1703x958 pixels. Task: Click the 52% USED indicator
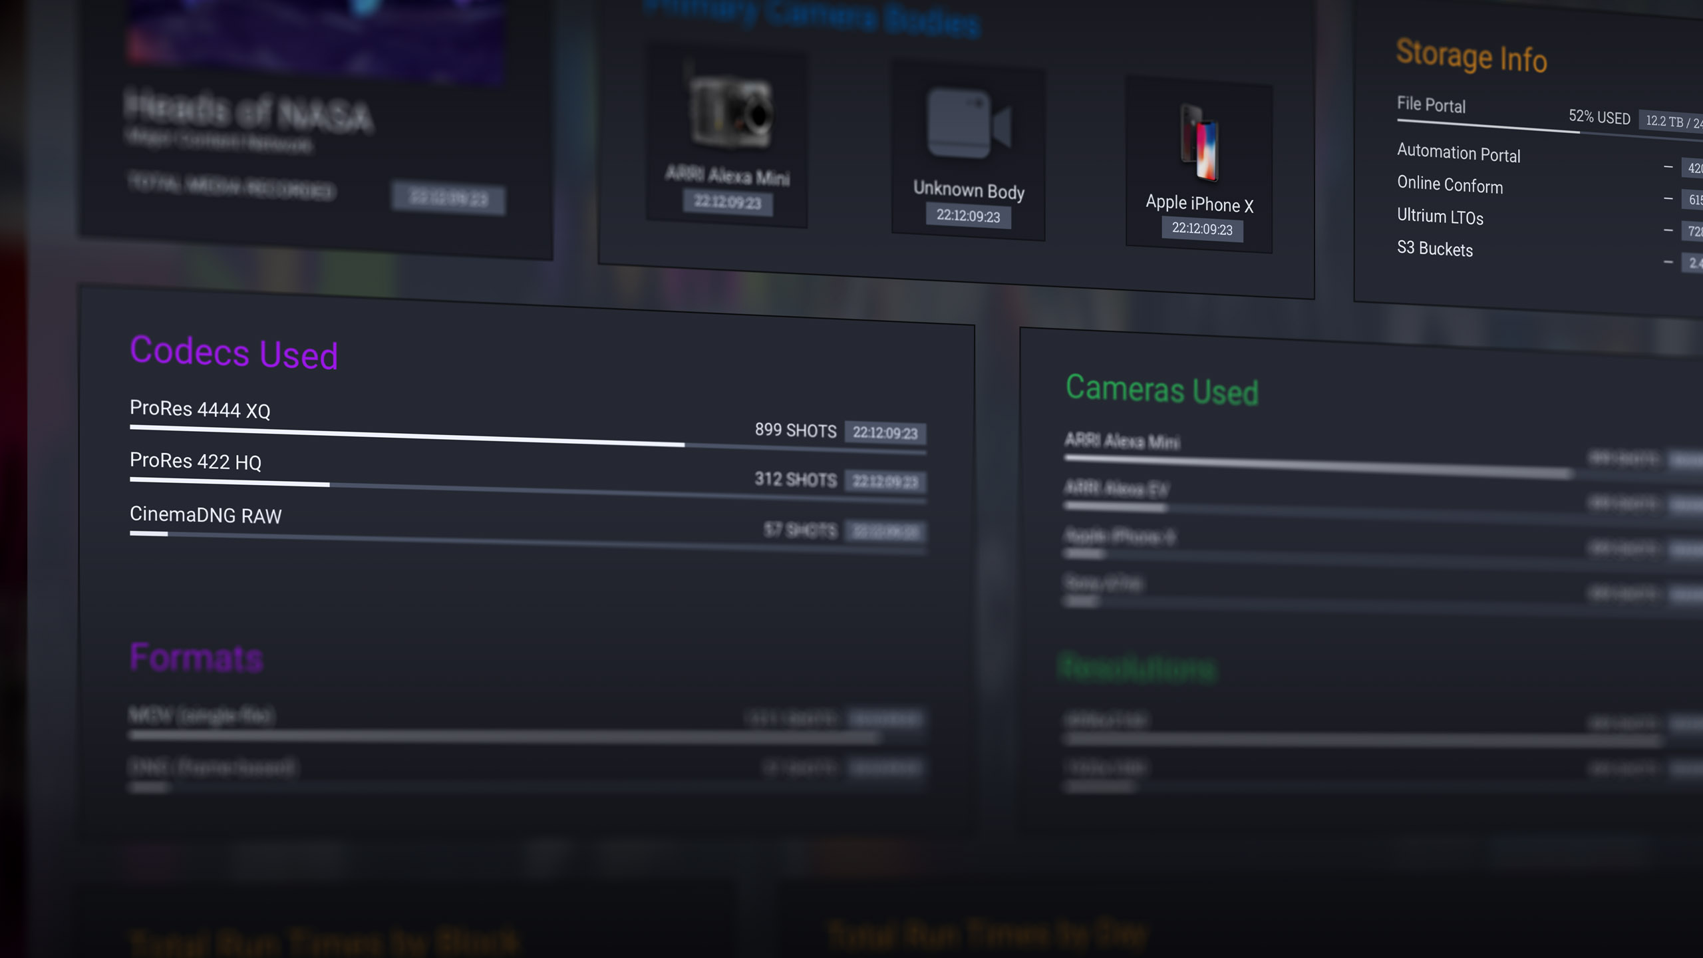(x=1599, y=117)
